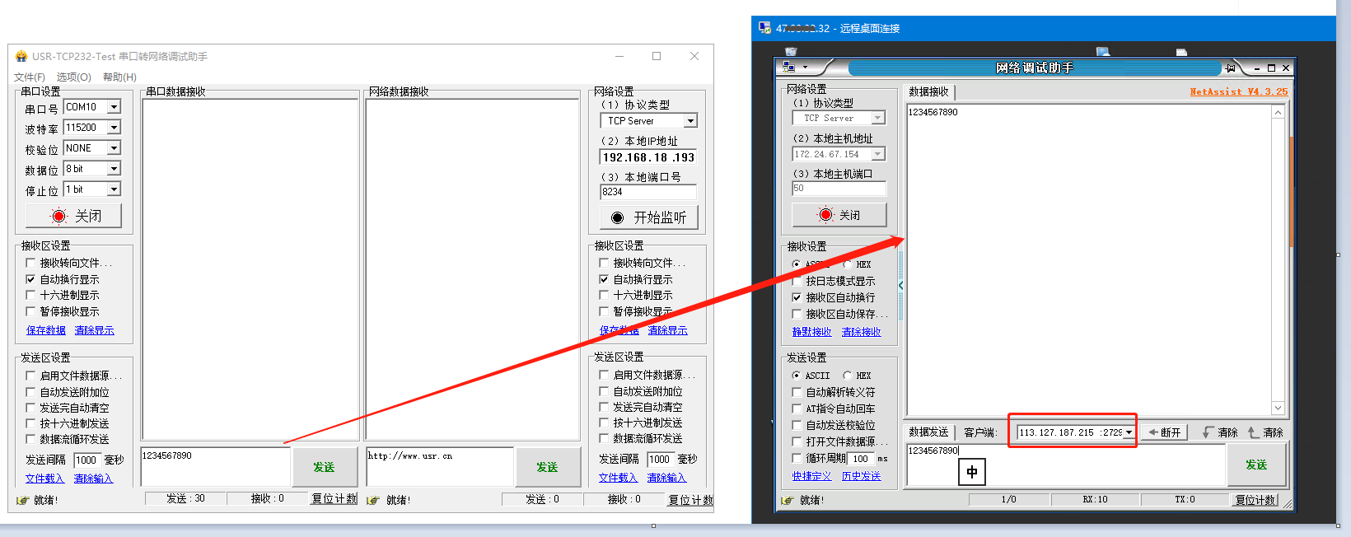This screenshot has width=1351, height=537.
Task: Click the NetAssist pin-on-top icon
Action: (x=1230, y=68)
